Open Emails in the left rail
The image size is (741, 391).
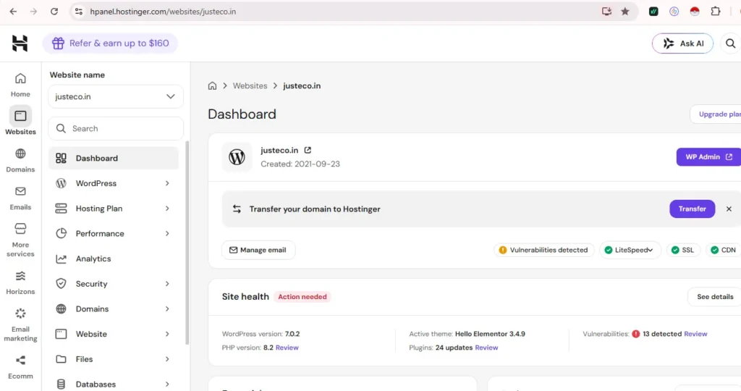point(20,198)
